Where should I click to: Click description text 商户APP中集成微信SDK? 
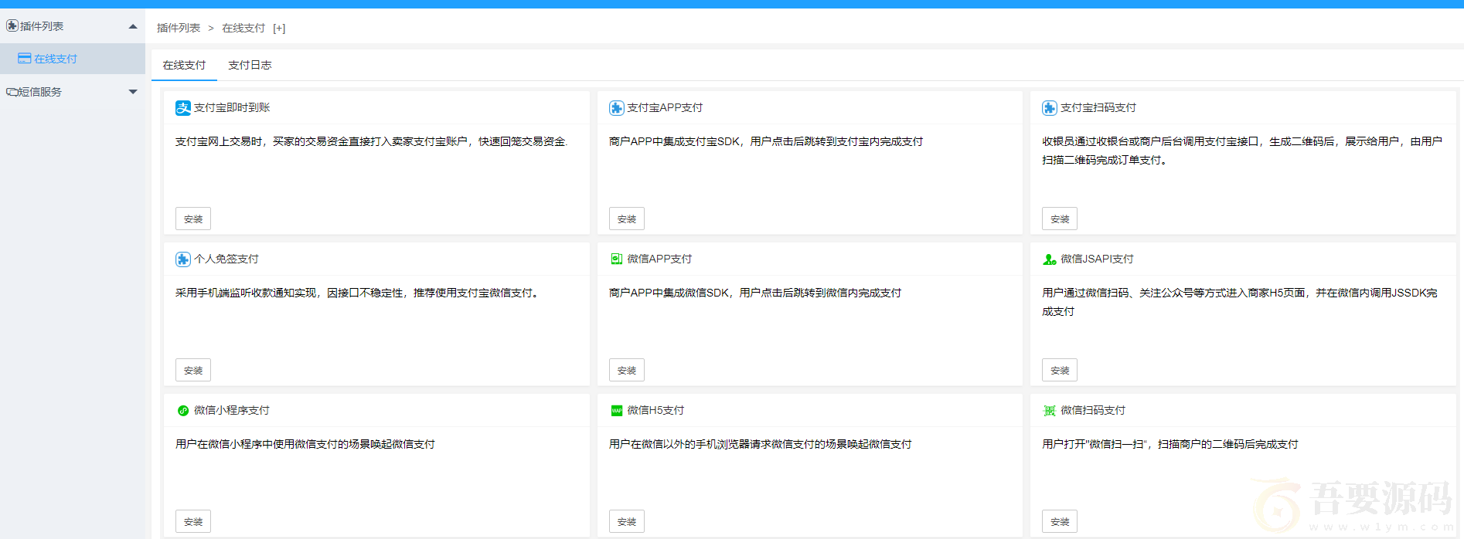click(755, 293)
